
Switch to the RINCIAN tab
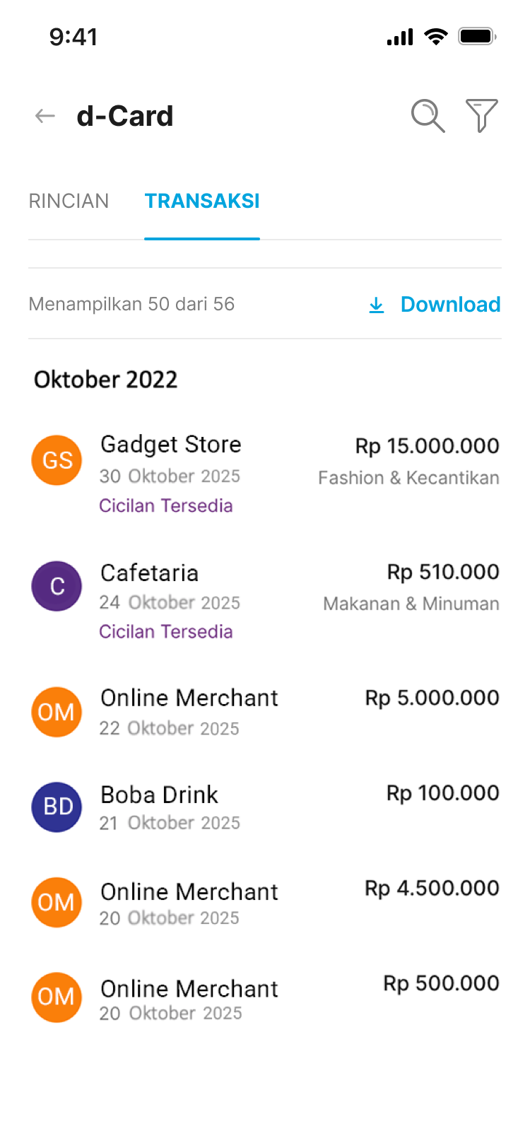[x=69, y=201]
